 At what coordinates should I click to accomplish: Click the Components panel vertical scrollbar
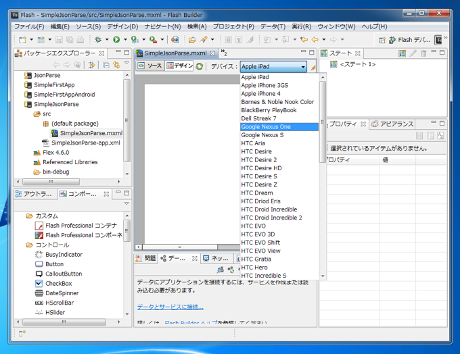[127, 230]
